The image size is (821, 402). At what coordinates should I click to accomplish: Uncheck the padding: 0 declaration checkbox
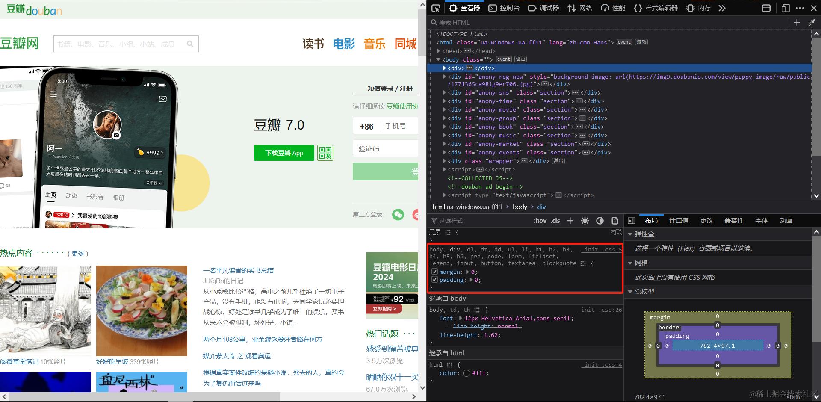click(435, 279)
